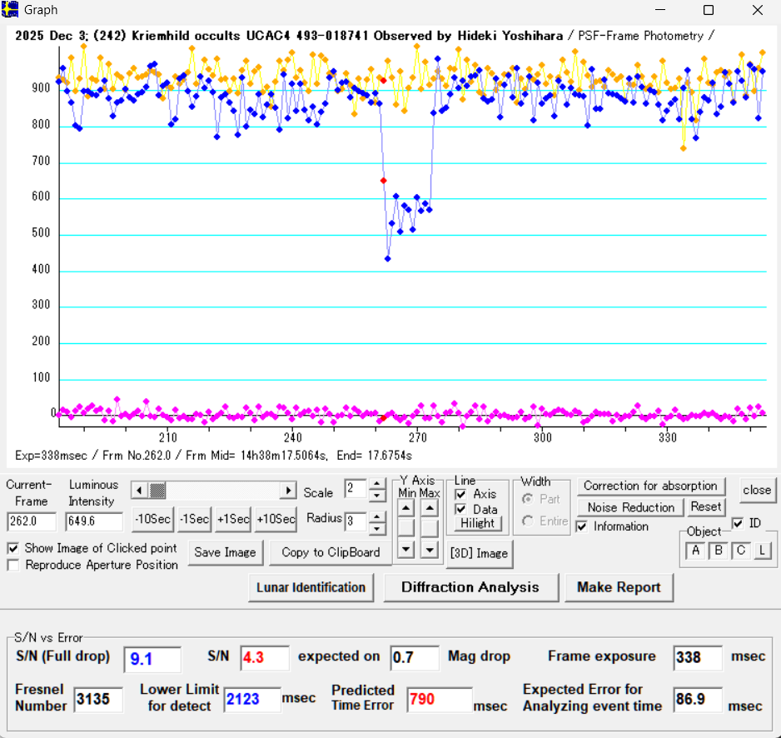The image size is (781, 738).
Task: Click the Mag drop input field
Action: point(414,657)
